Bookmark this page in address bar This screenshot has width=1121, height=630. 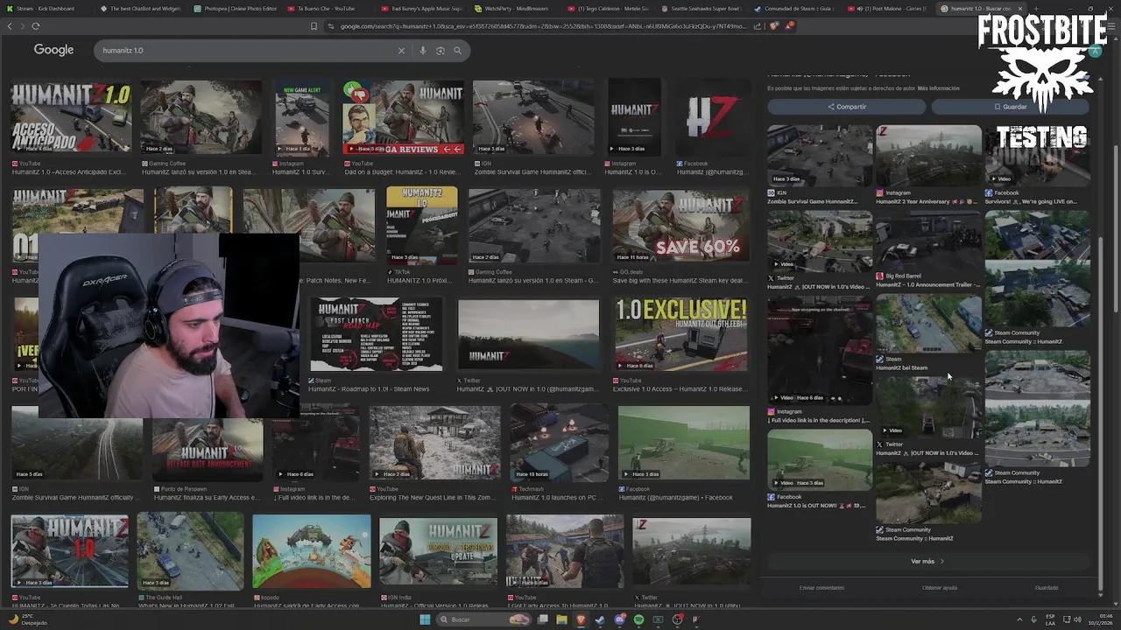[x=314, y=26]
